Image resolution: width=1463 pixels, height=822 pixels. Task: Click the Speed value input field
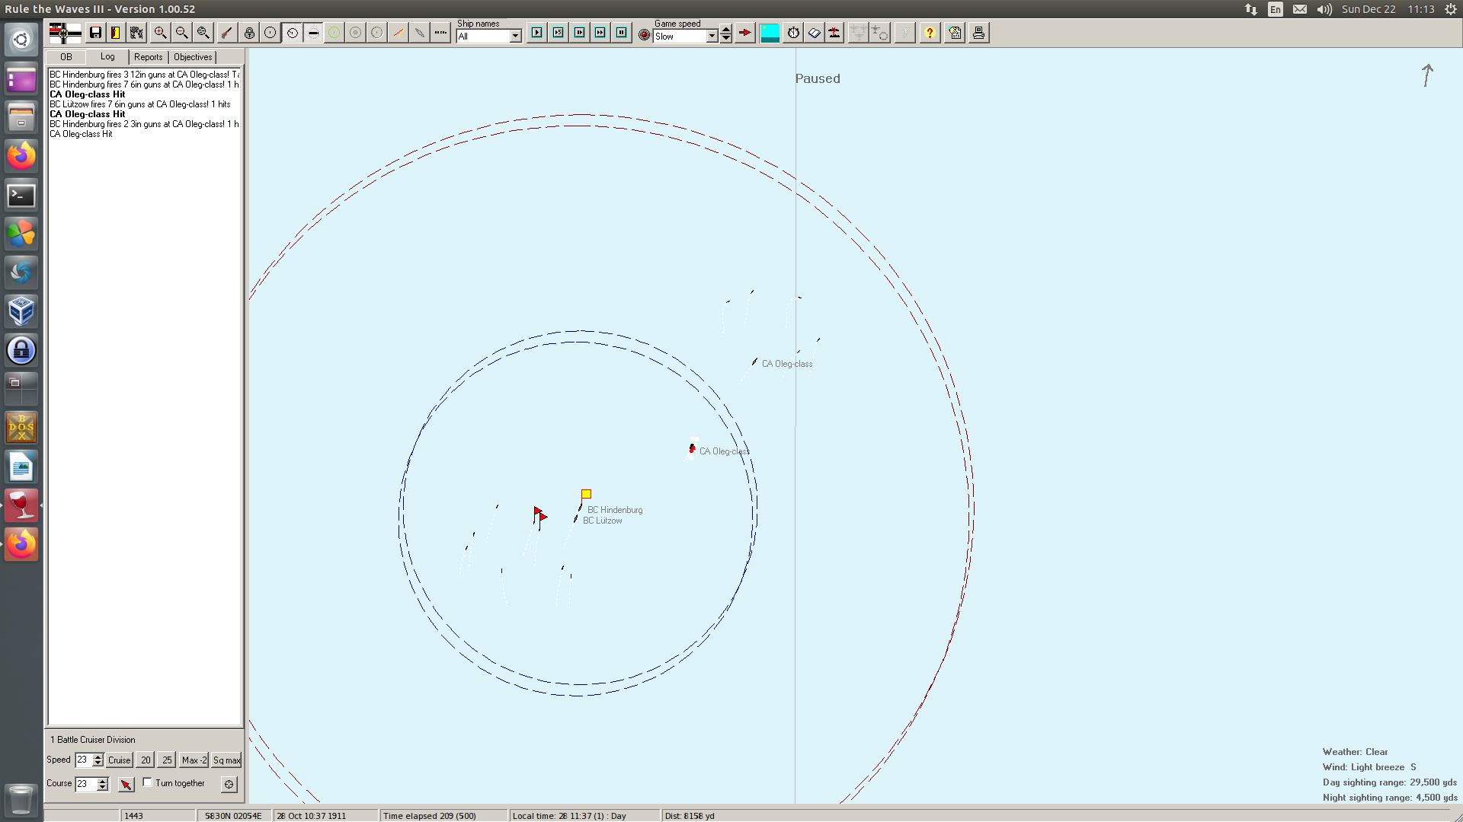coord(83,760)
